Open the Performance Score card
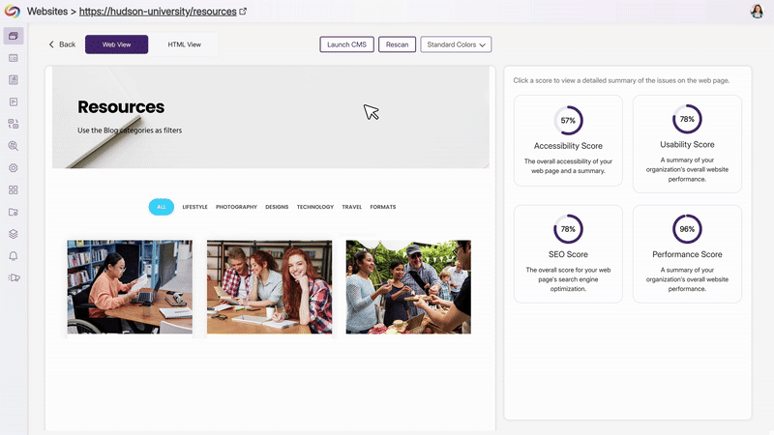774x435 pixels. coord(687,253)
